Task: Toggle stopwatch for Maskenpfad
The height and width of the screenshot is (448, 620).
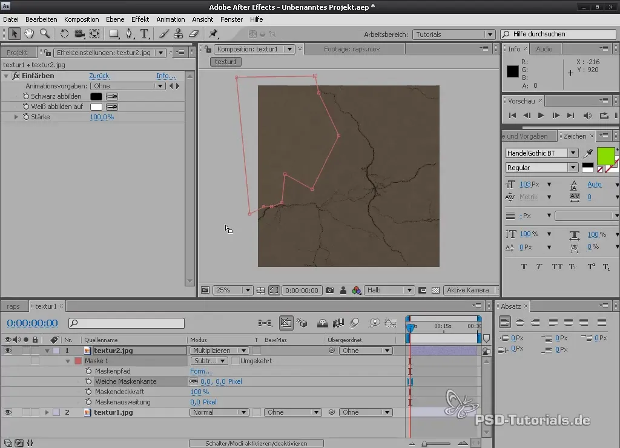Action: point(88,371)
